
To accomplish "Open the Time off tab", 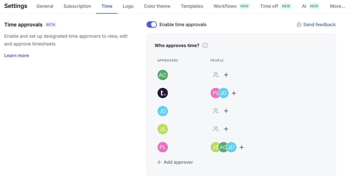I will point(269,6).
